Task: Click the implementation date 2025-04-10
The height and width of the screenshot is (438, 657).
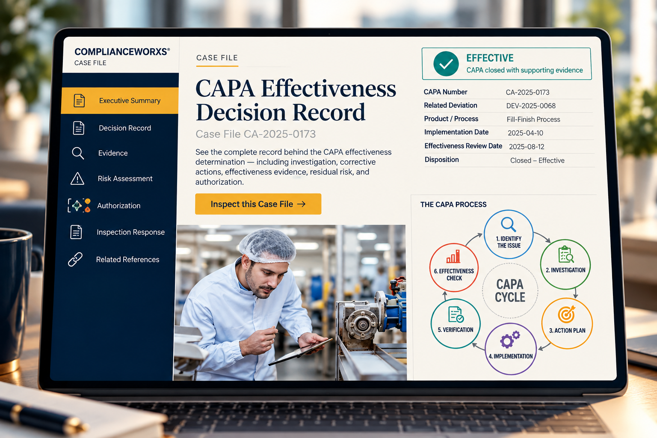Action: coord(525,133)
